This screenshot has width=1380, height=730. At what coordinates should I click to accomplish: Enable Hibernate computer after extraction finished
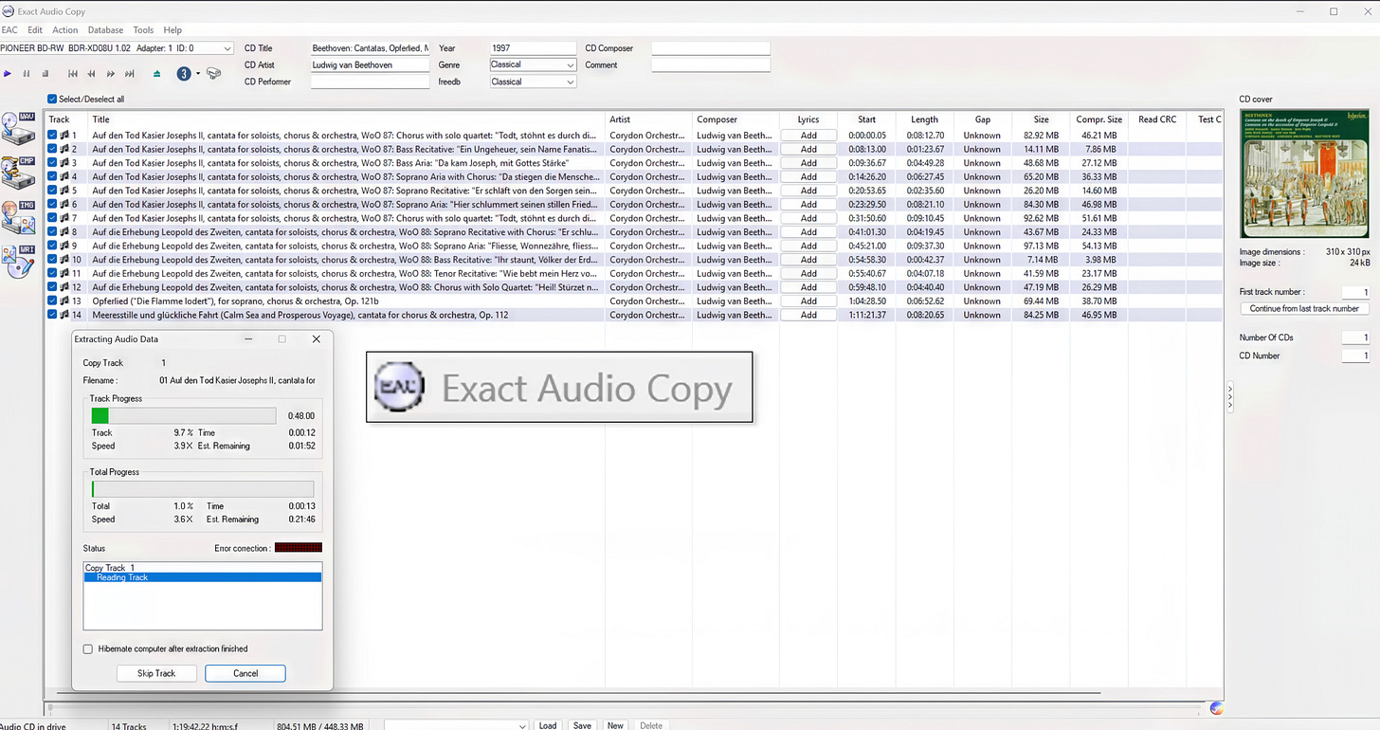[88, 649]
